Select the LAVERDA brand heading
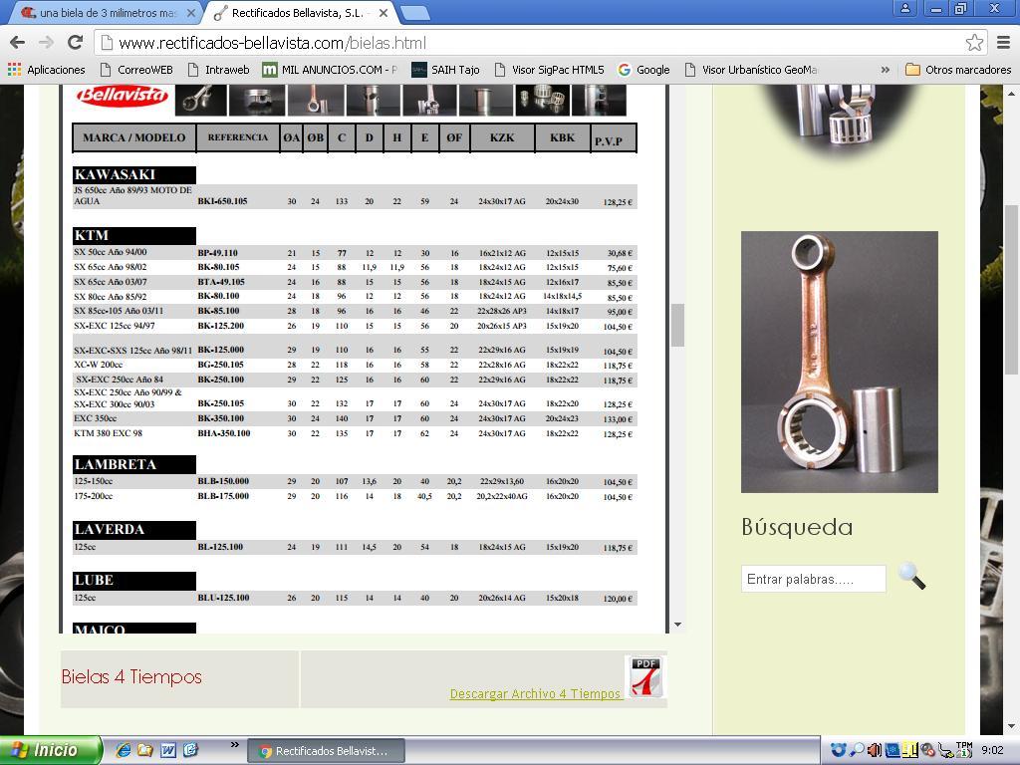The image size is (1020, 765). coord(134,530)
